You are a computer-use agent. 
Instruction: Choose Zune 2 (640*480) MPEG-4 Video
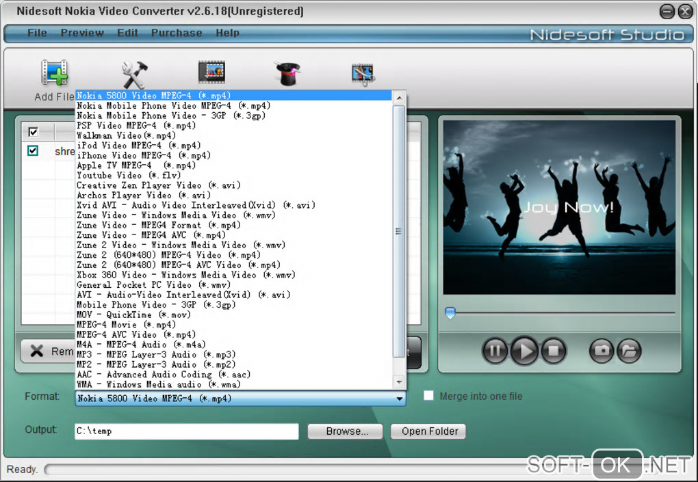click(234, 255)
